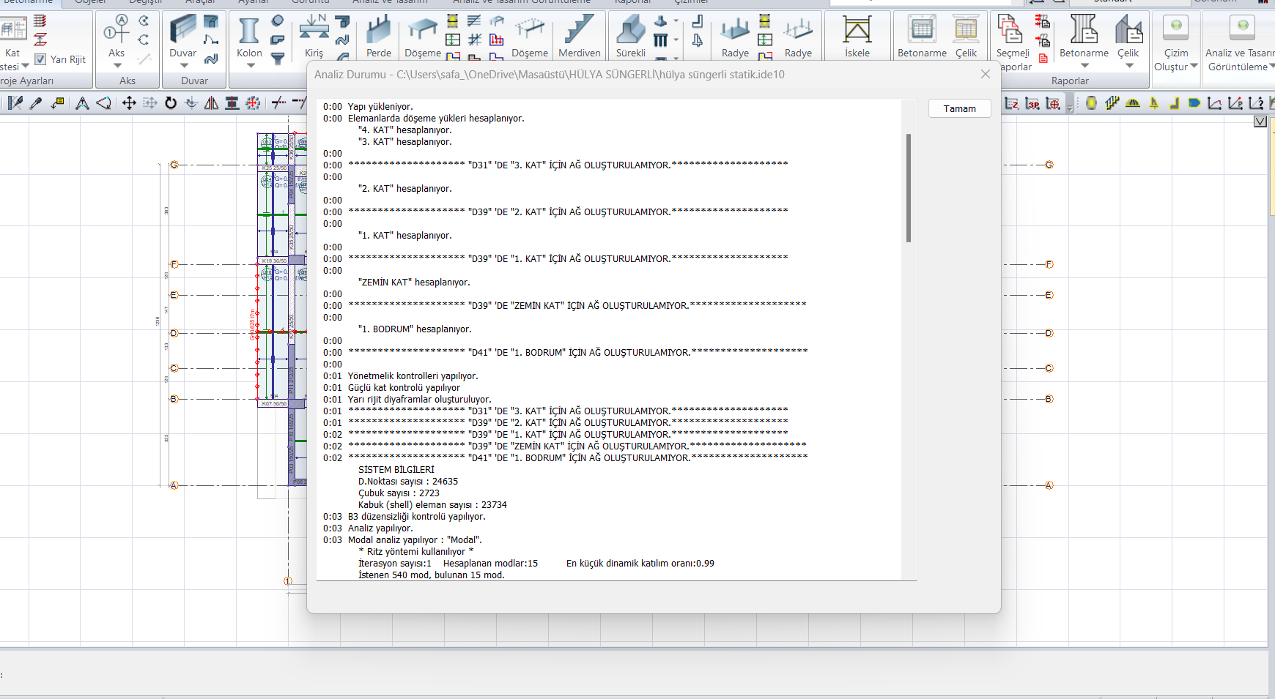Open the Araçlar ribbon tab
Image resolution: width=1275 pixels, height=699 pixels.
tap(200, 2)
